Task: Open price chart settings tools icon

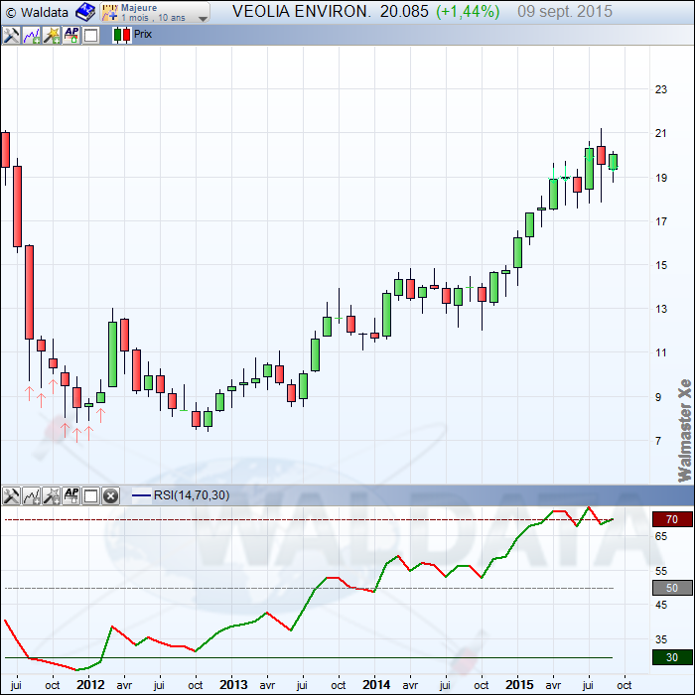Action: (11, 35)
